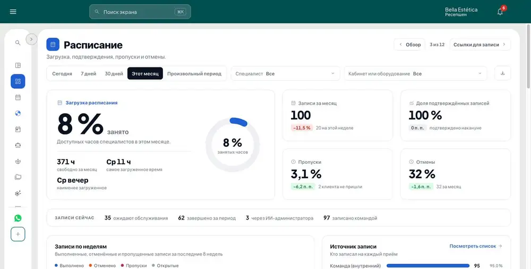Click the Загрузка расписания link
The image size is (531, 269).
coord(91,103)
